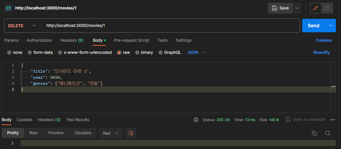Image resolution: width=341 pixels, height=149 pixels.
Task: Click the "year": 2020 line
Action: pos(46,77)
